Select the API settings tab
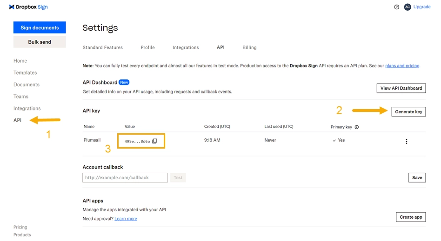Screen dimensions: 441x241 [220, 47]
